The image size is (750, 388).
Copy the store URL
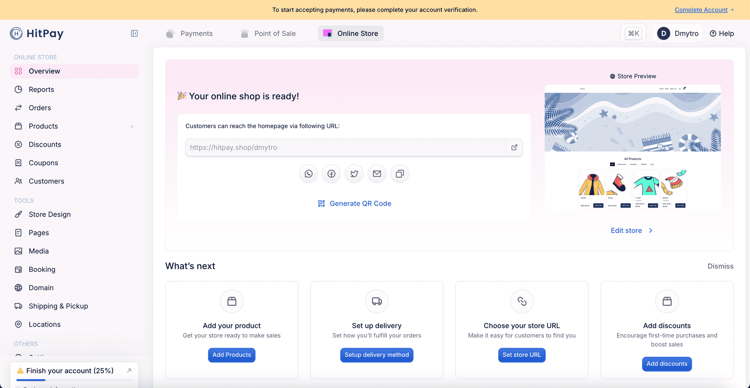(400, 174)
